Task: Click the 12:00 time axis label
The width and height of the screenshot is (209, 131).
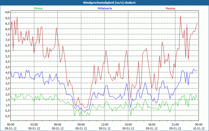Action: tap(105, 125)
